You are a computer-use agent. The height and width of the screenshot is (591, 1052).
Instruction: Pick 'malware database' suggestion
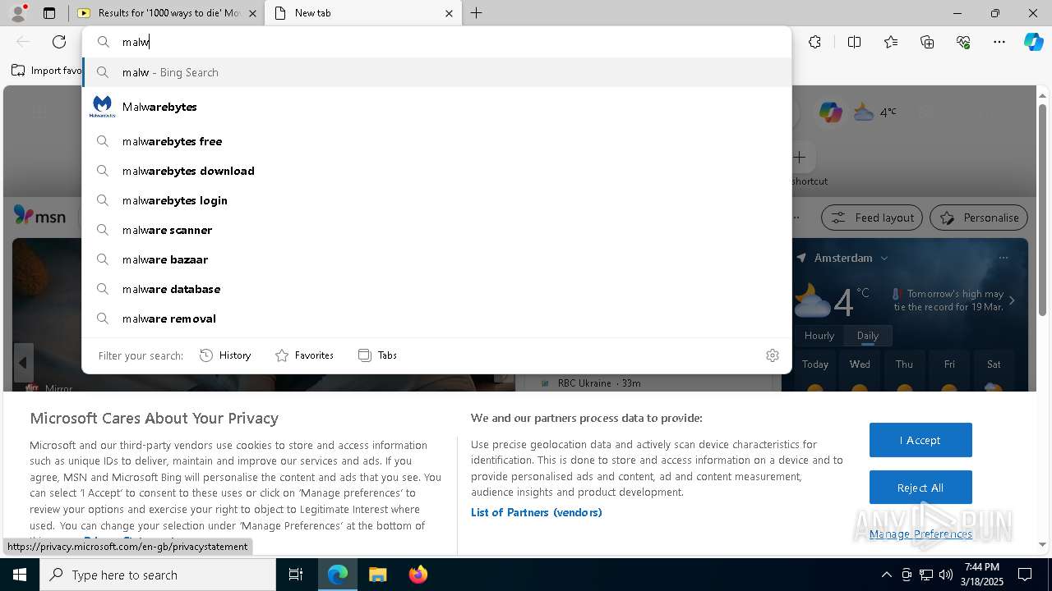pyautogui.click(x=436, y=289)
